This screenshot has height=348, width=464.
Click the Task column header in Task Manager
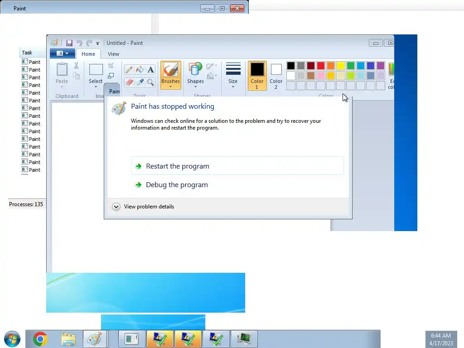[33, 53]
